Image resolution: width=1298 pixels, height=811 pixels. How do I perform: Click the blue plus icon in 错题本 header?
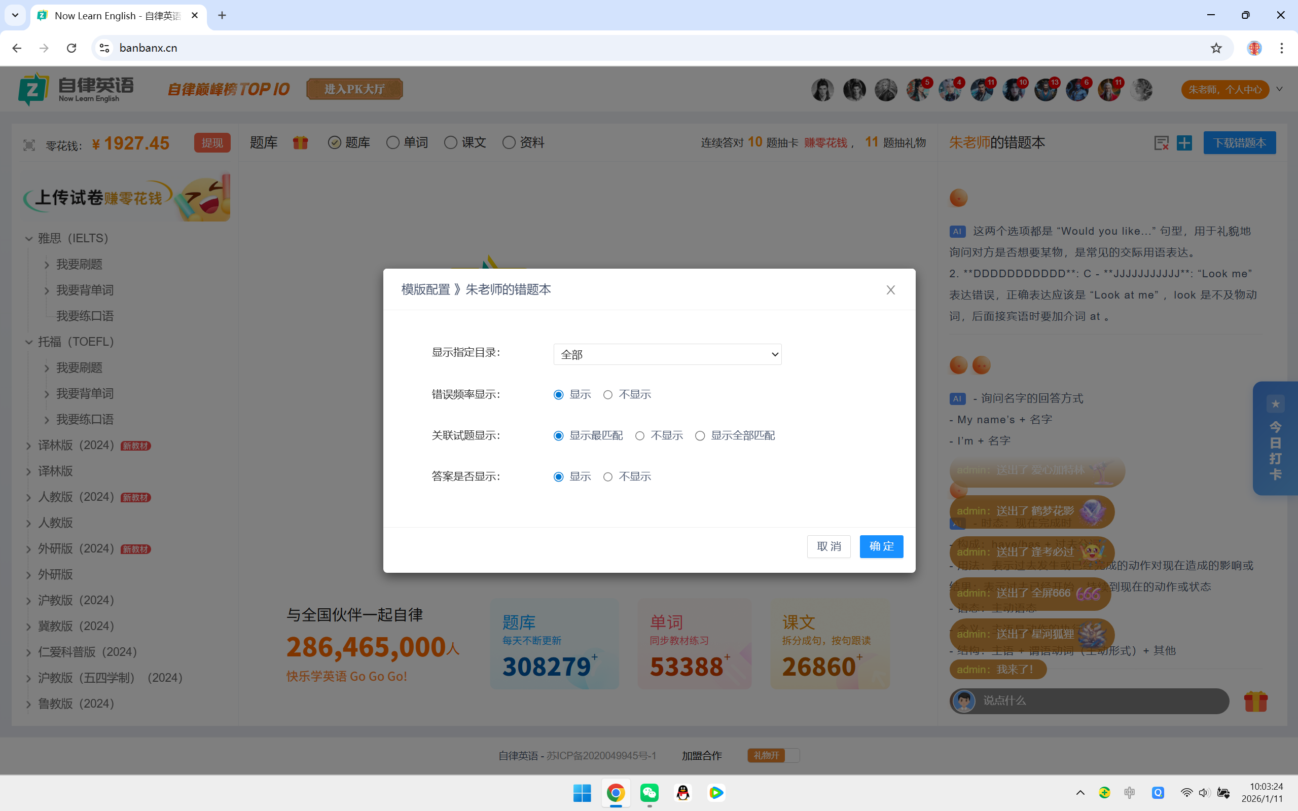(1184, 142)
